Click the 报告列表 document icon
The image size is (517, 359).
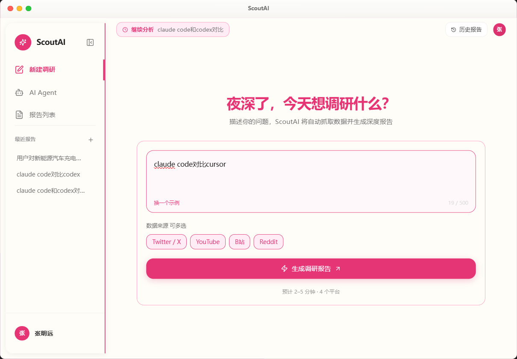[19, 115]
